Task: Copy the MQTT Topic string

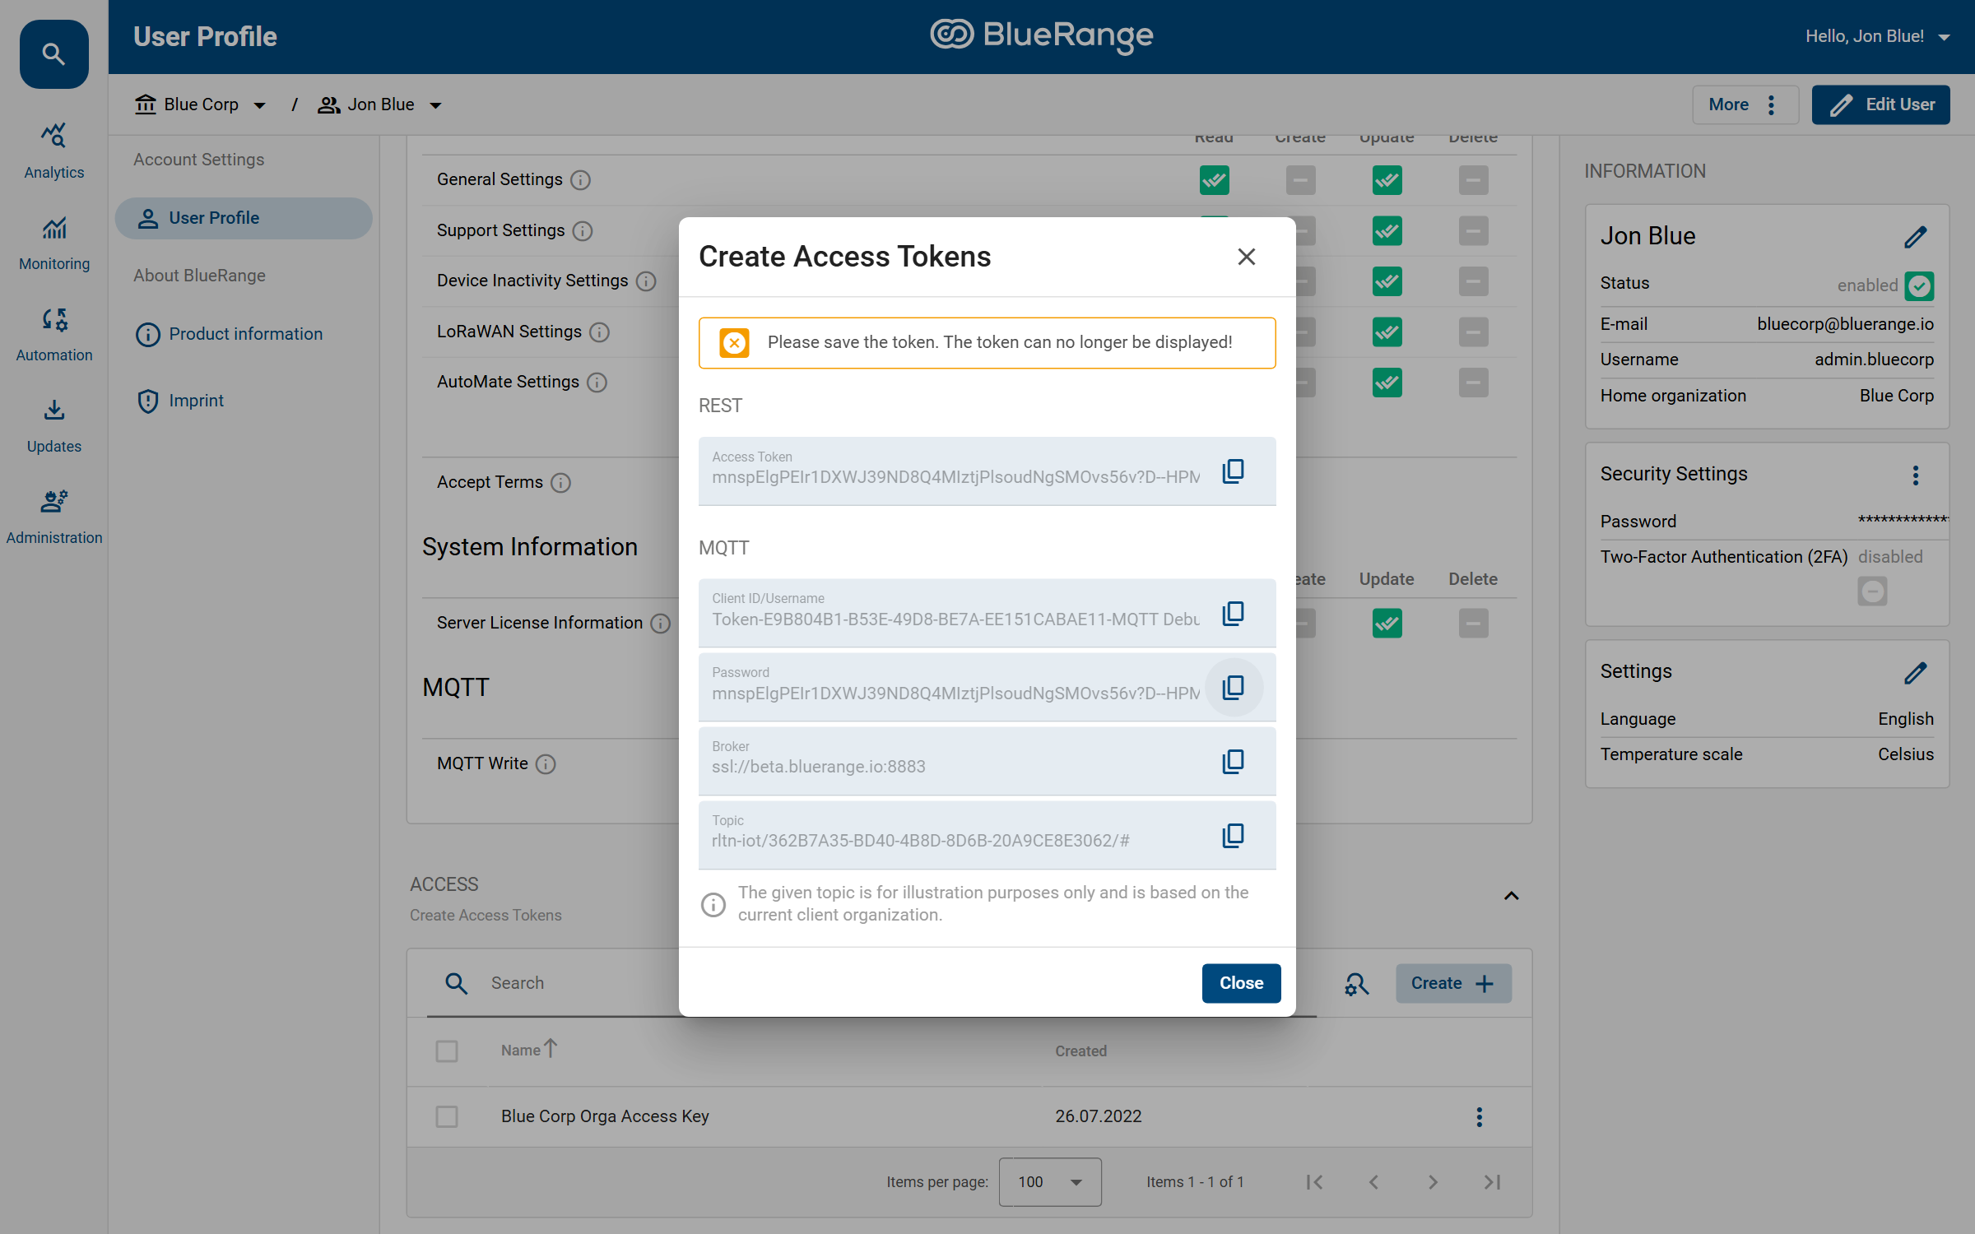Action: click(x=1233, y=836)
